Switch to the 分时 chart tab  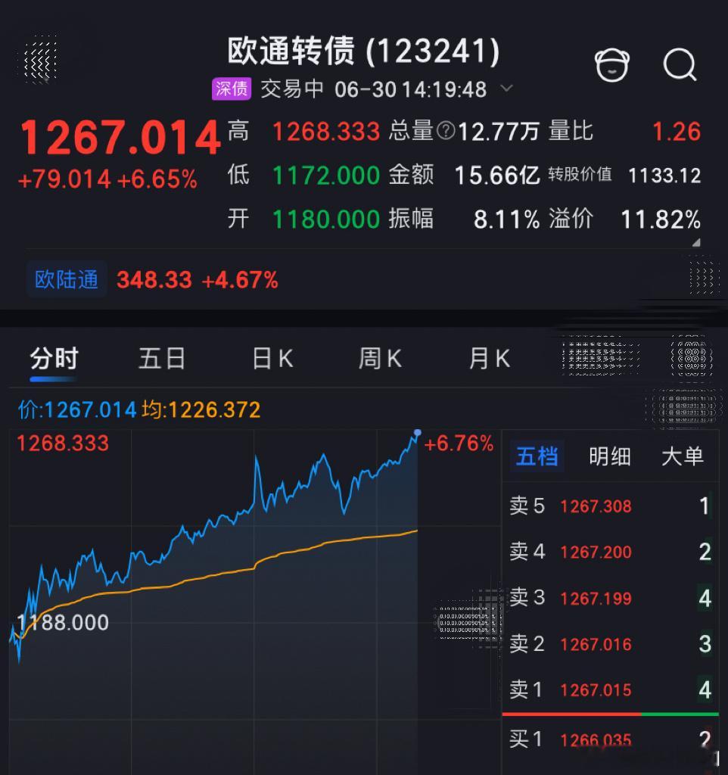click(x=54, y=358)
